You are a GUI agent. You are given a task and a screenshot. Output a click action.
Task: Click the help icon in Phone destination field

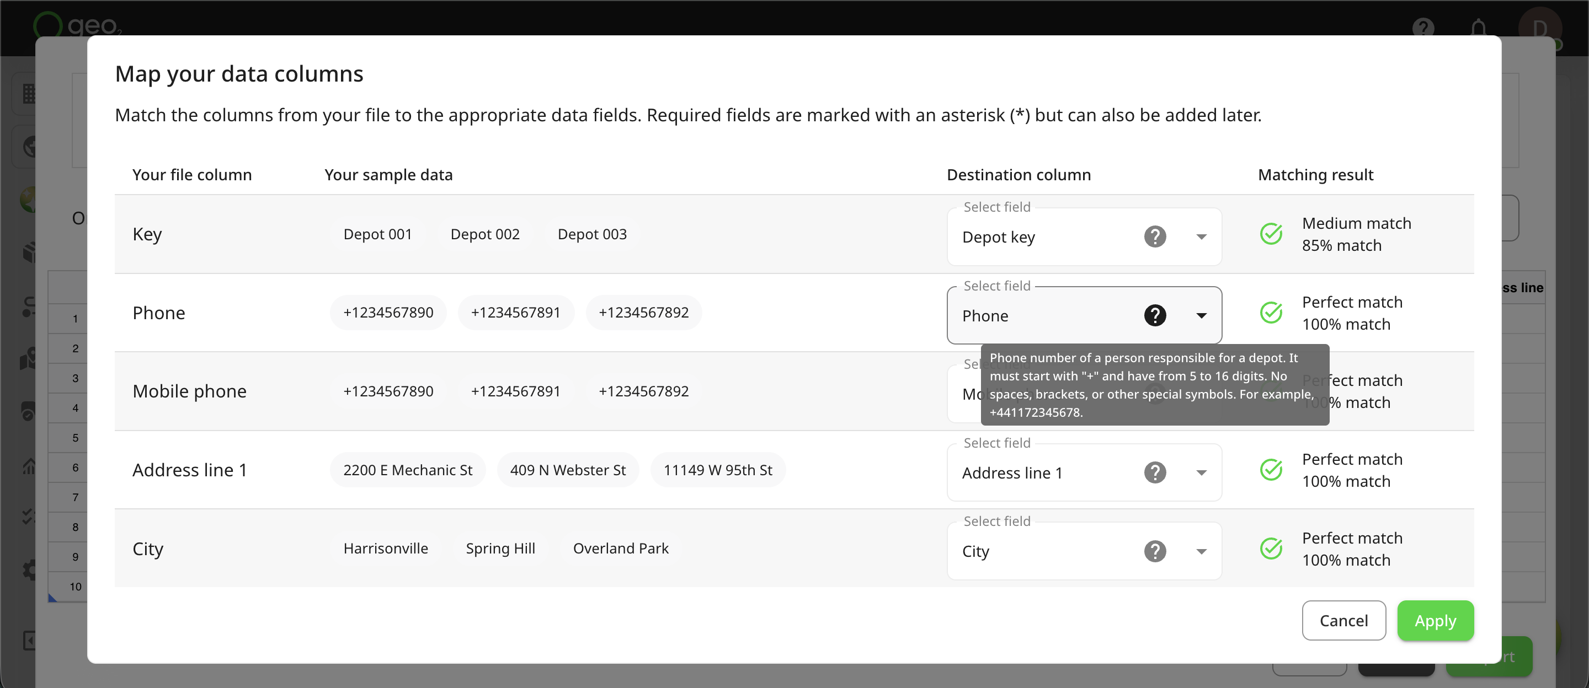(x=1155, y=316)
